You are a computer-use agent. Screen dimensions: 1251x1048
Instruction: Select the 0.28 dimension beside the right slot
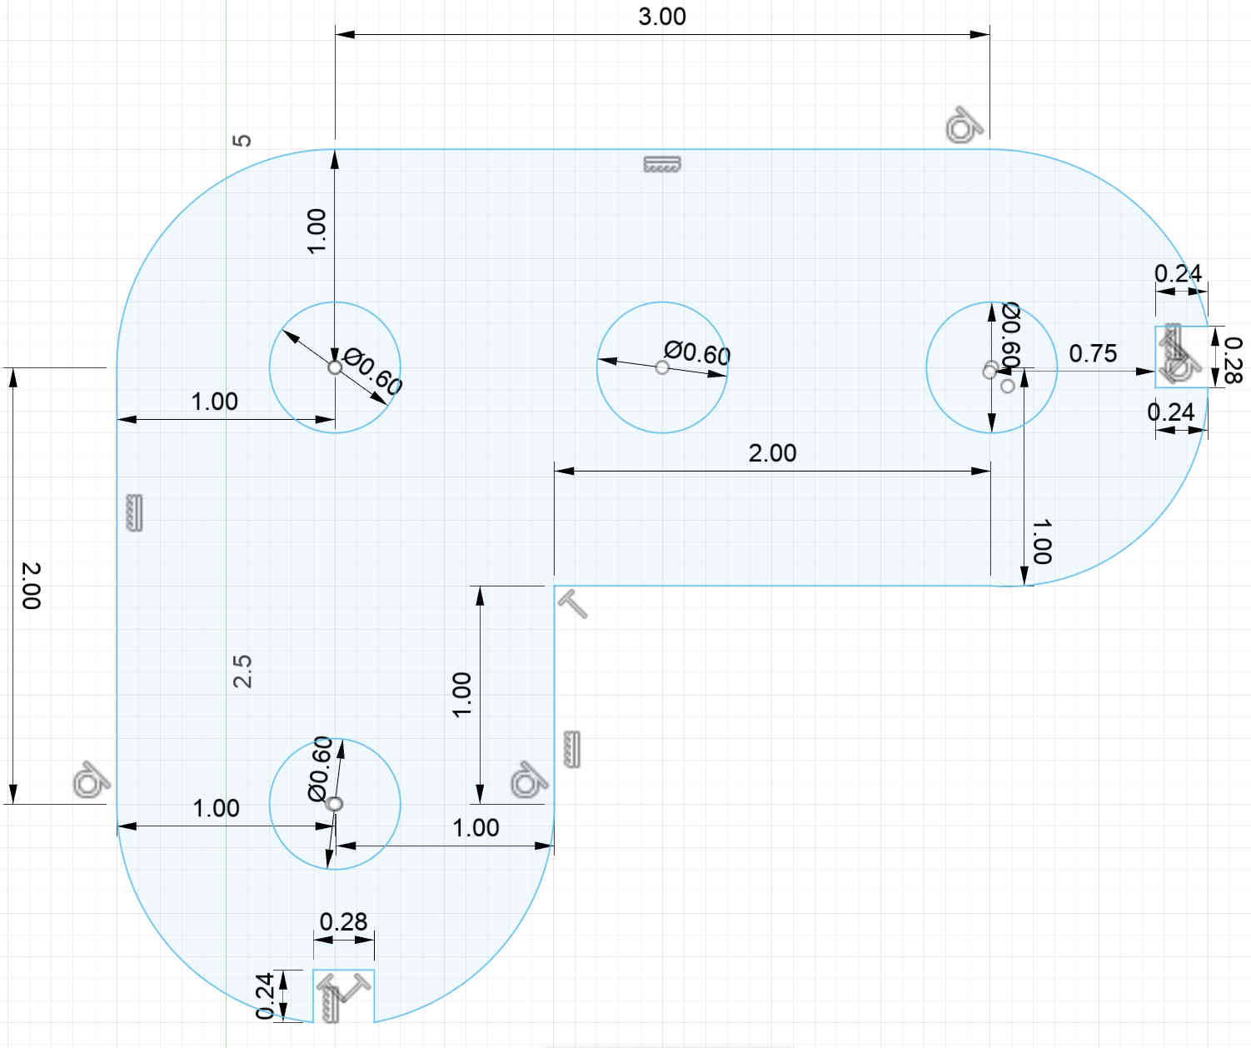[x=1234, y=360]
